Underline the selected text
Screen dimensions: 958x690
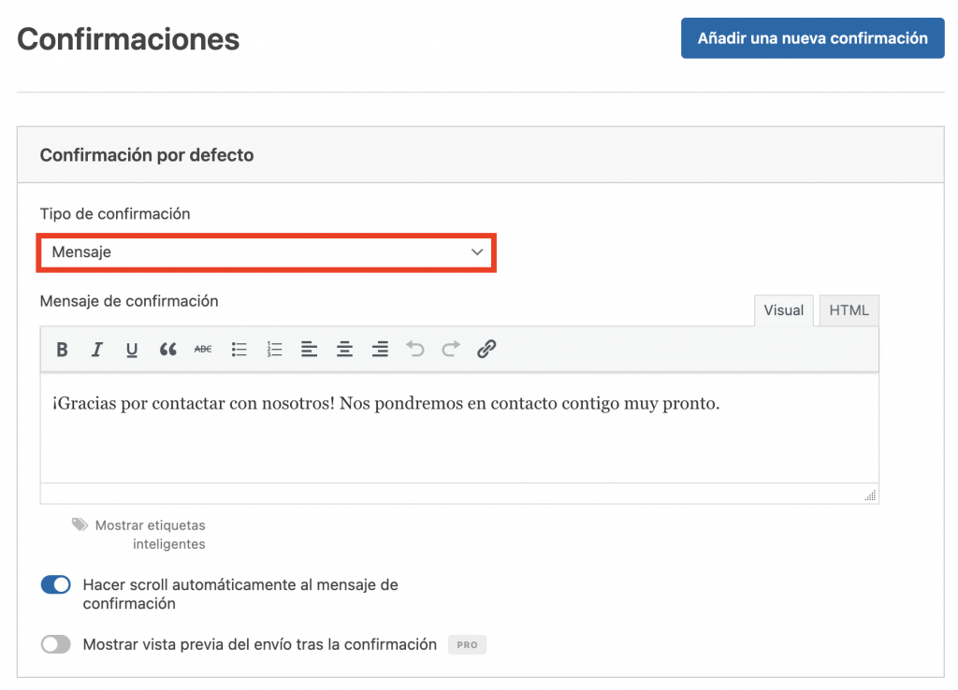pos(131,349)
